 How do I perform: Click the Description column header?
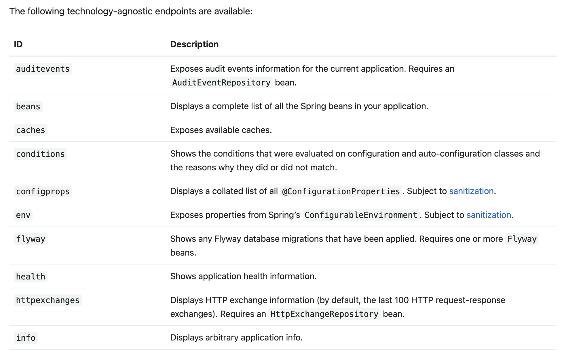tap(195, 44)
